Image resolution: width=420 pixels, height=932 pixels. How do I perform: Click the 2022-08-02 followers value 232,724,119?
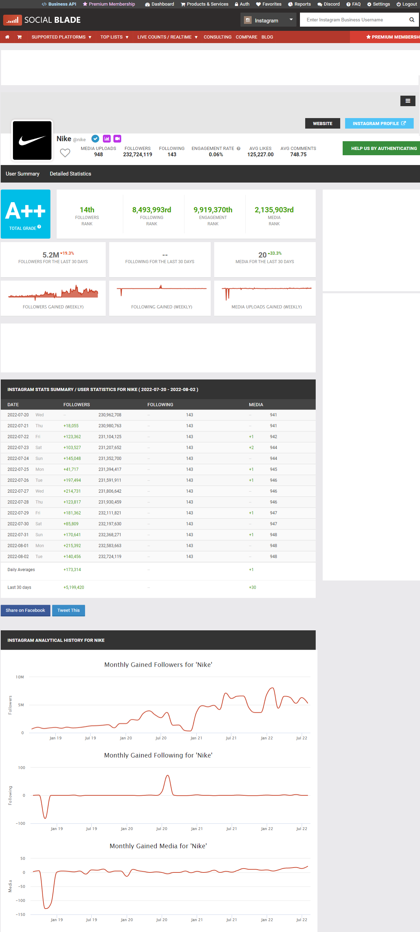110,556
